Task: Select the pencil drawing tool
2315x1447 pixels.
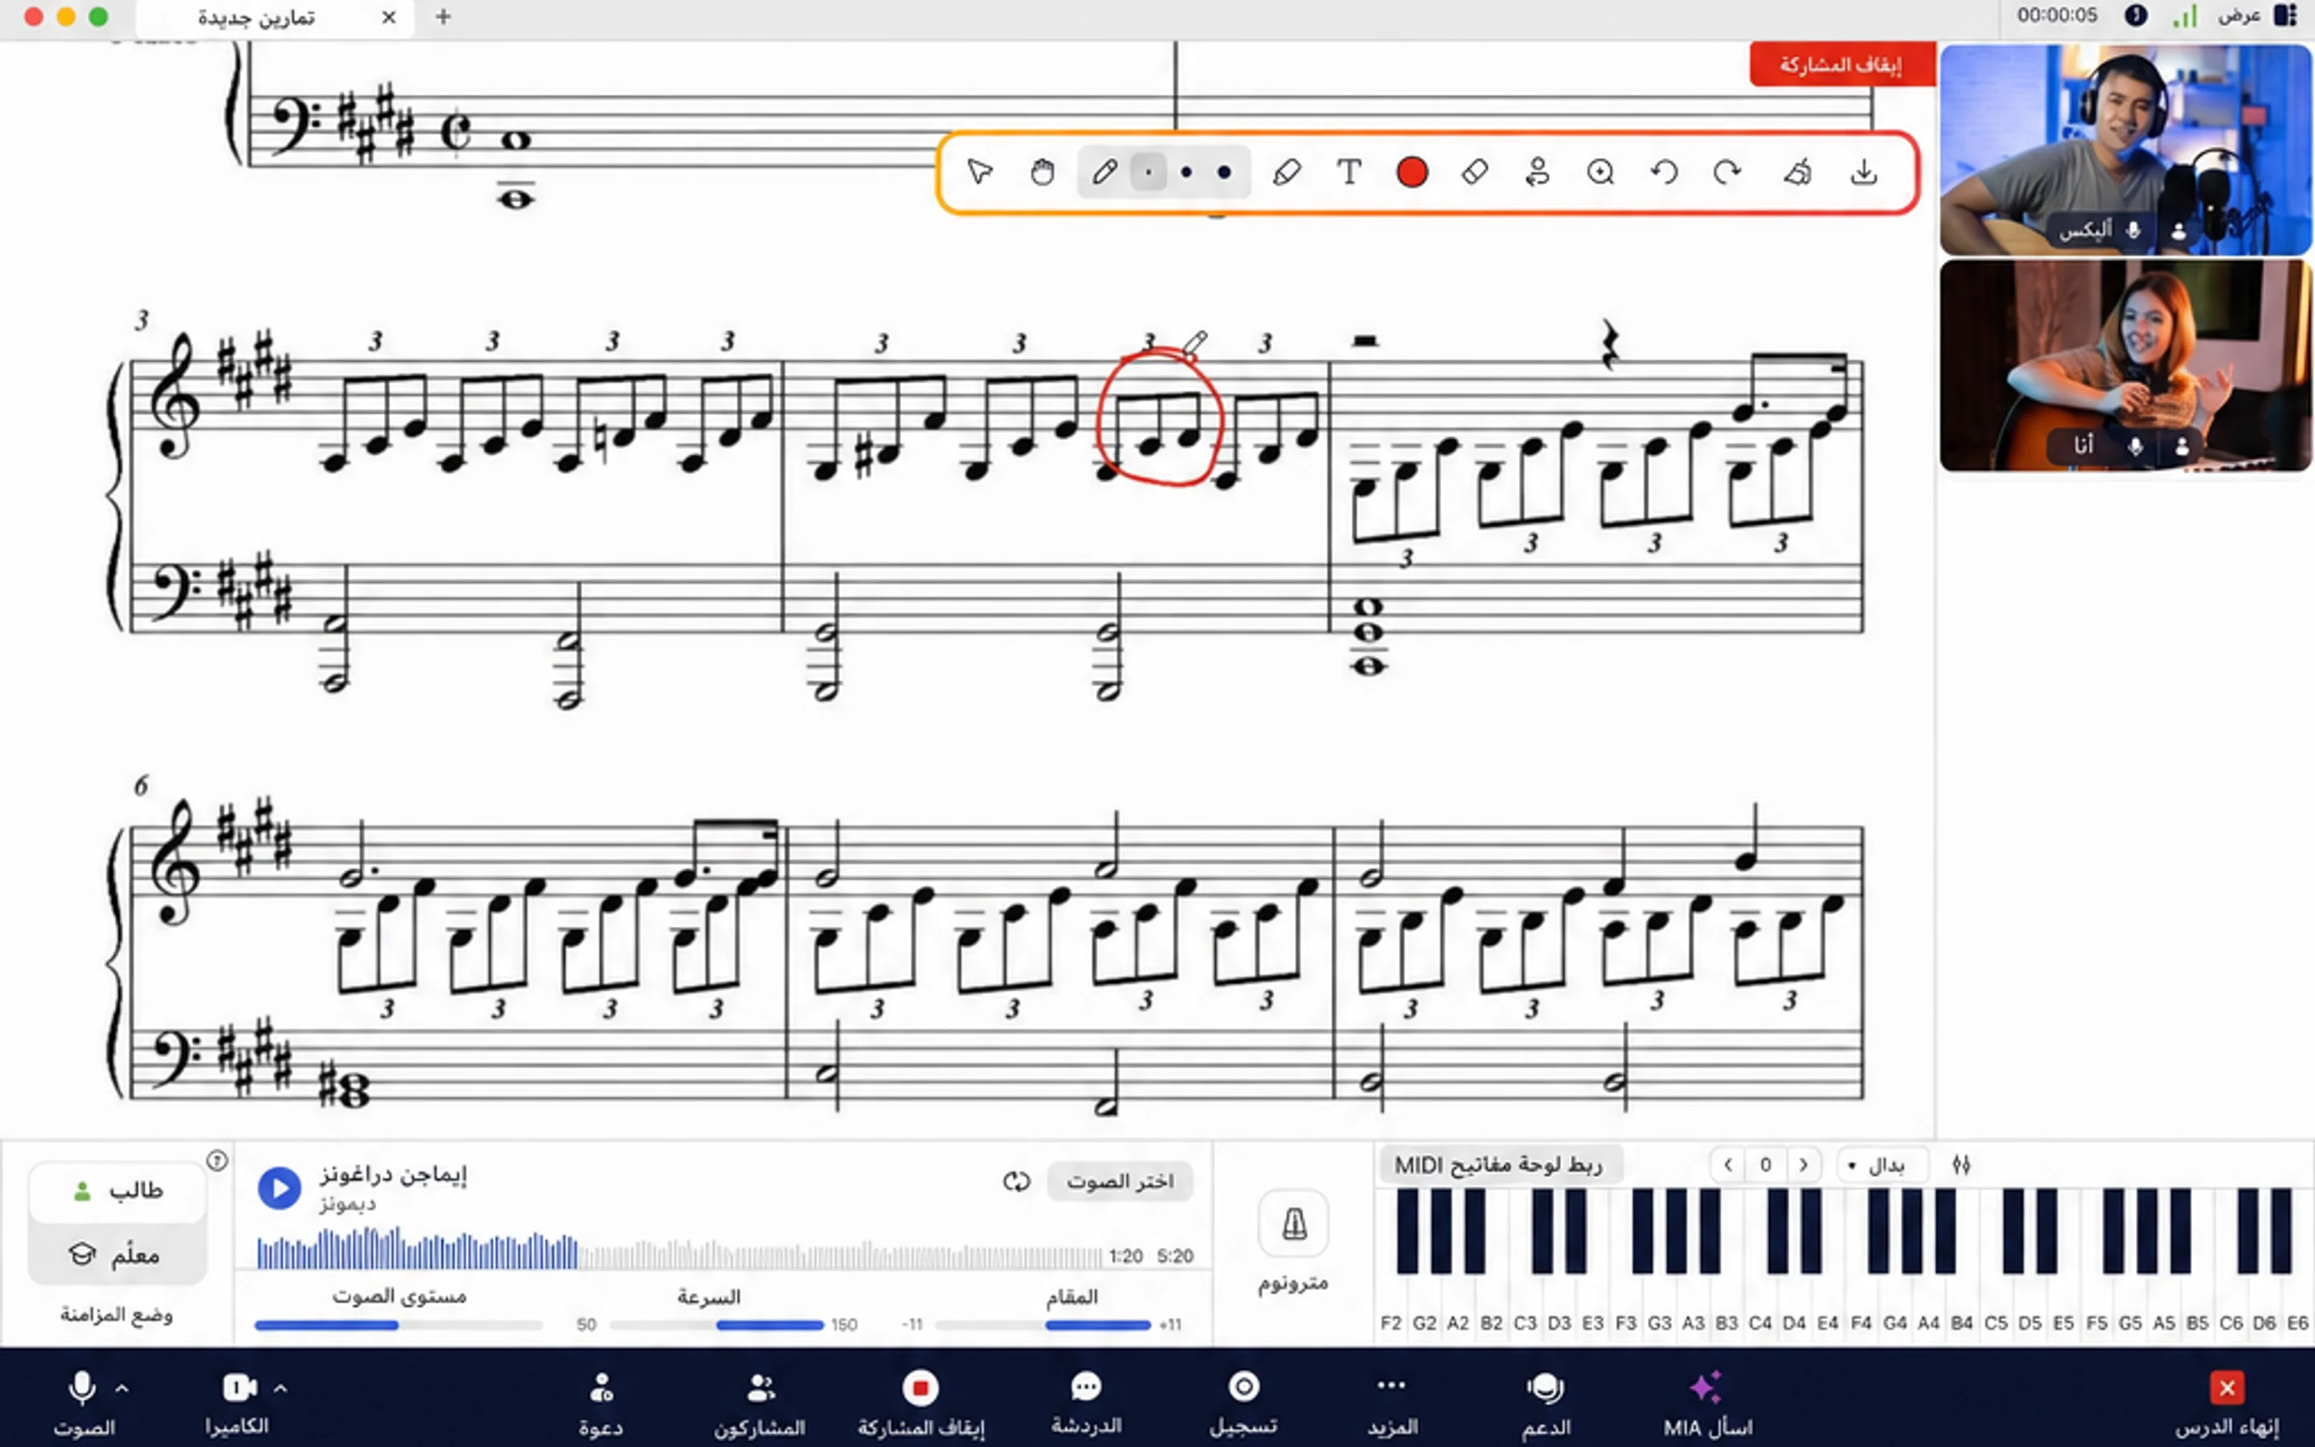Action: 1104,172
